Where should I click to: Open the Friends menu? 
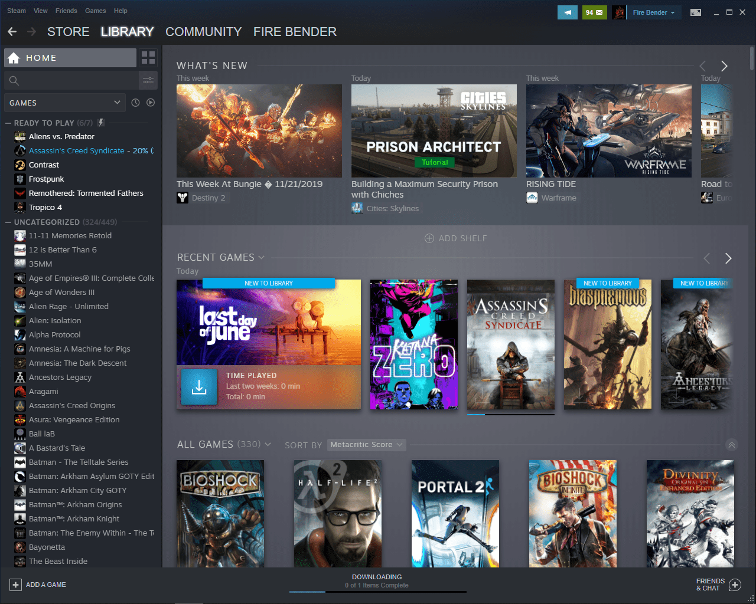click(66, 11)
